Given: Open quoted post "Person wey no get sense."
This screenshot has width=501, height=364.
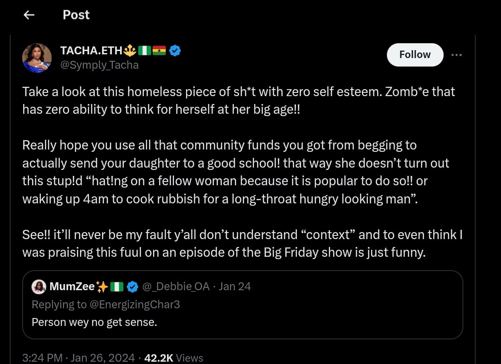Looking at the screenshot, I should point(94,322).
